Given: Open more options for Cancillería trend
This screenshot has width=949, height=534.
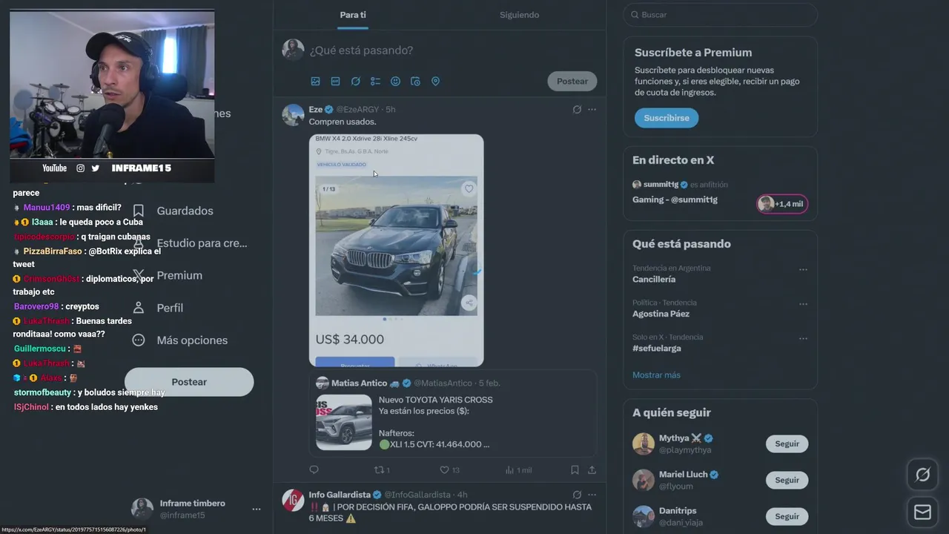Looking at the screenshot, I should click(x=803, y=270).
